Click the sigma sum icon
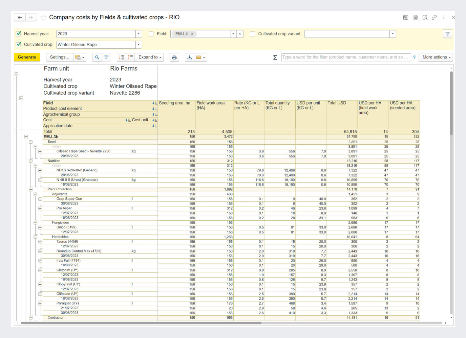The width and height of the screenshot is (466, 338). (275, 57)
